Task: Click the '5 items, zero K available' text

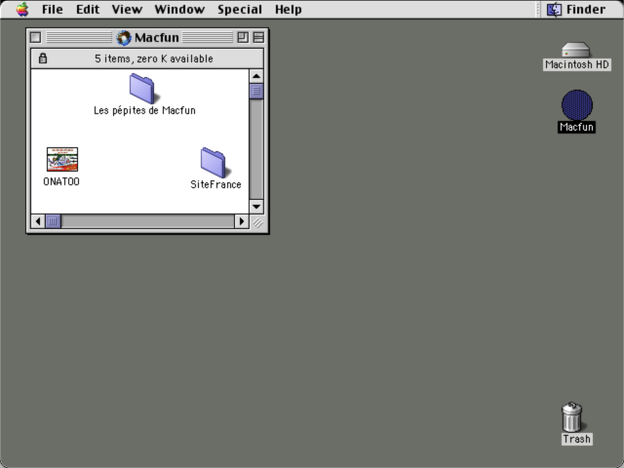Action: coord(154,58)
